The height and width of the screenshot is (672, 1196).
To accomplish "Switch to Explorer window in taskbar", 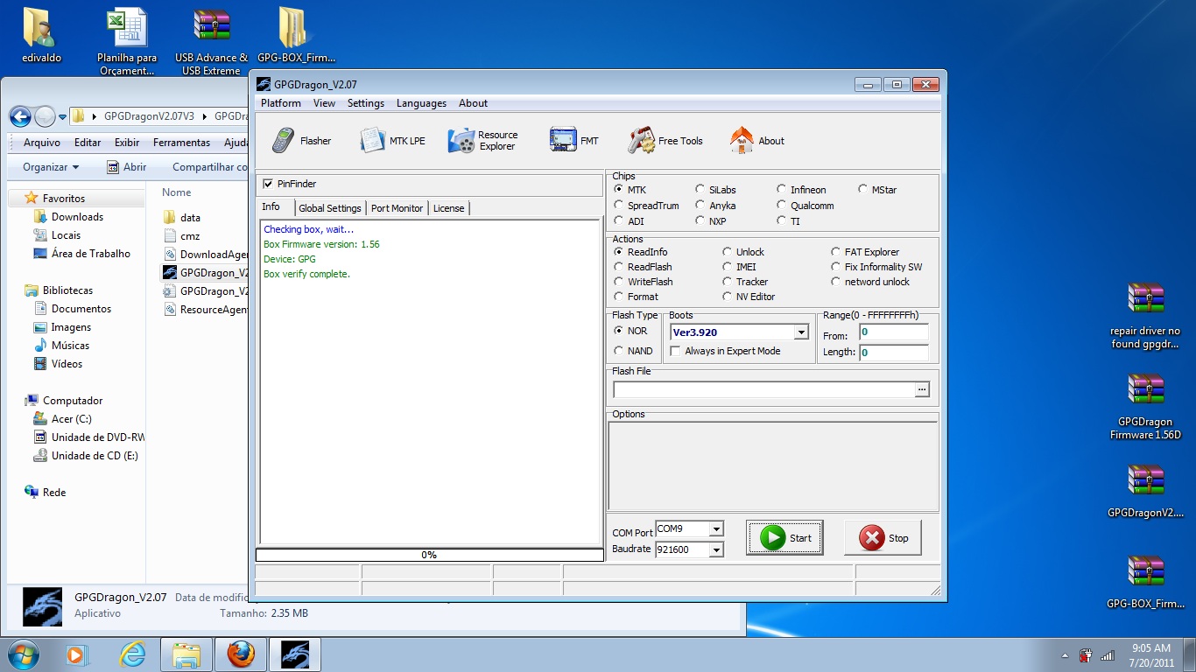I will tap(186, 654).
